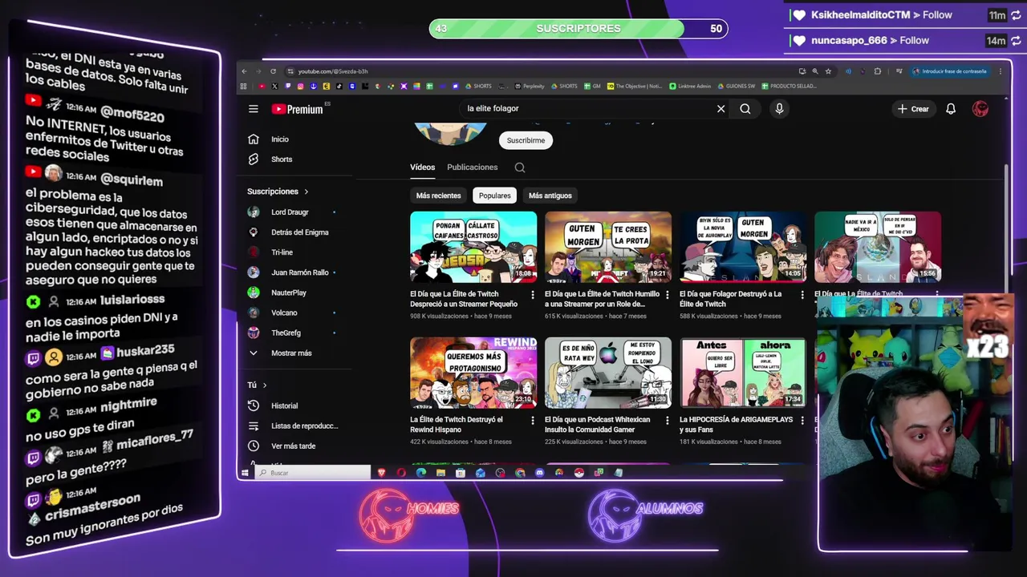Open Opera from the taskbar
This screenshot has height=577, width=1027.
click(401, 473)
